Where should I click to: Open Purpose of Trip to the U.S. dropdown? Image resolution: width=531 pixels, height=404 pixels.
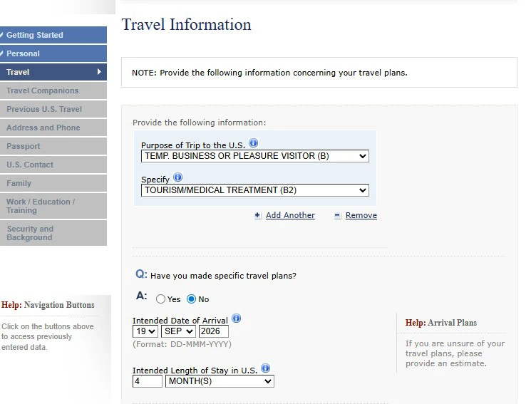pos(254,155)
